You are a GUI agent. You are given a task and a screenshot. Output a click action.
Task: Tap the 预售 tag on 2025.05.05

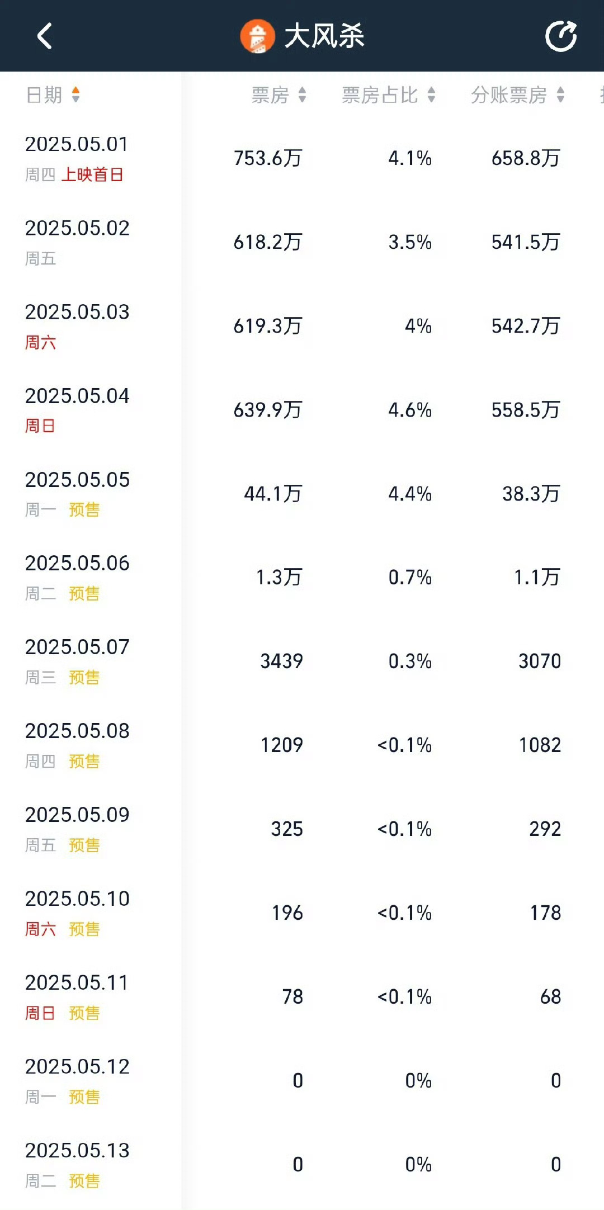84,510
